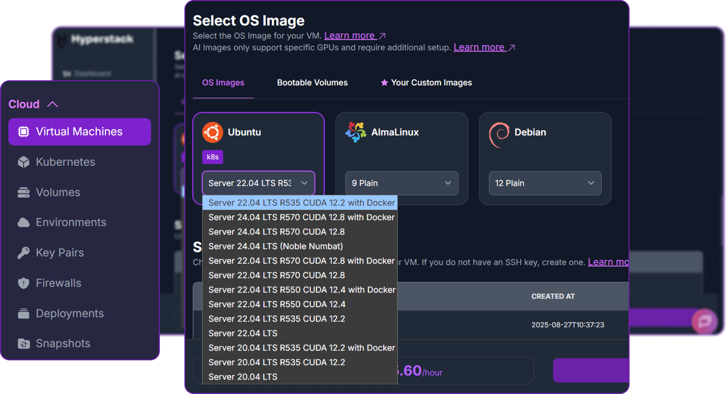Image resolution: width=727 pixels, height=394 pixels.
Task: Switch to the Bootable Volumes tab
Action: [312, 83]
